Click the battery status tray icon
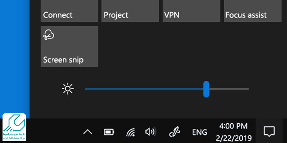 coord(109,132)
